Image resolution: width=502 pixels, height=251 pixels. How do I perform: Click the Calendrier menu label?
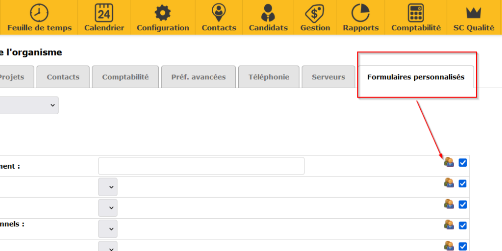tap(104, 28)
